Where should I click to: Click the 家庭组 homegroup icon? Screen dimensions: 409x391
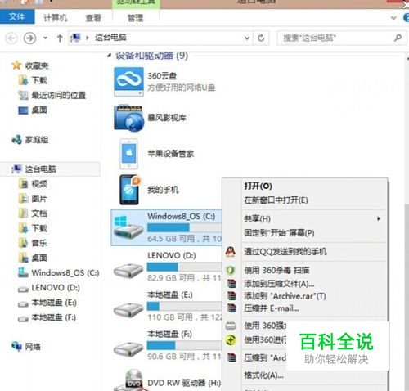[x=17, y=140]
